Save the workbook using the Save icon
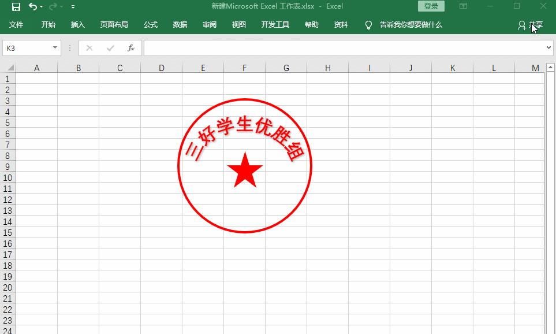The height and width of the screenshot is (334, 556). pos(17,6)
